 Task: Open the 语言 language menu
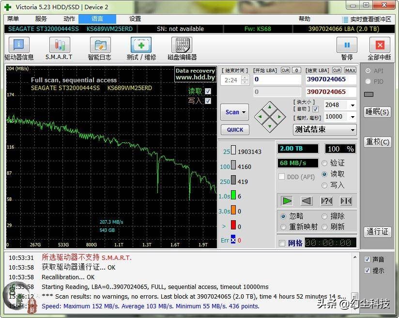[x=97, y=19]
